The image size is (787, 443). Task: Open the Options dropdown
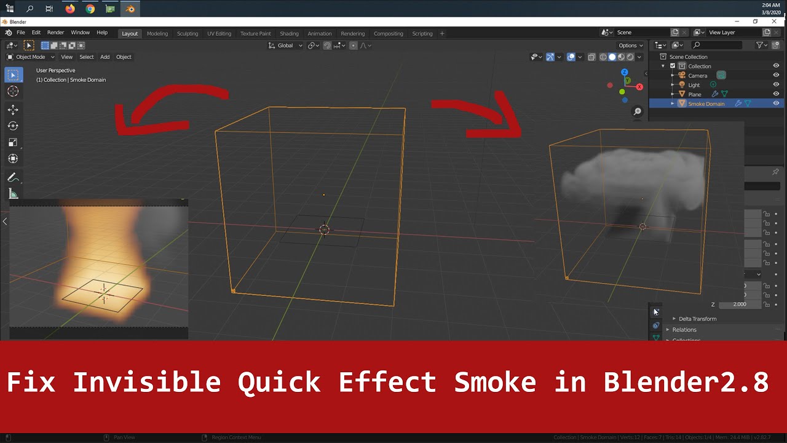[631, 46]
